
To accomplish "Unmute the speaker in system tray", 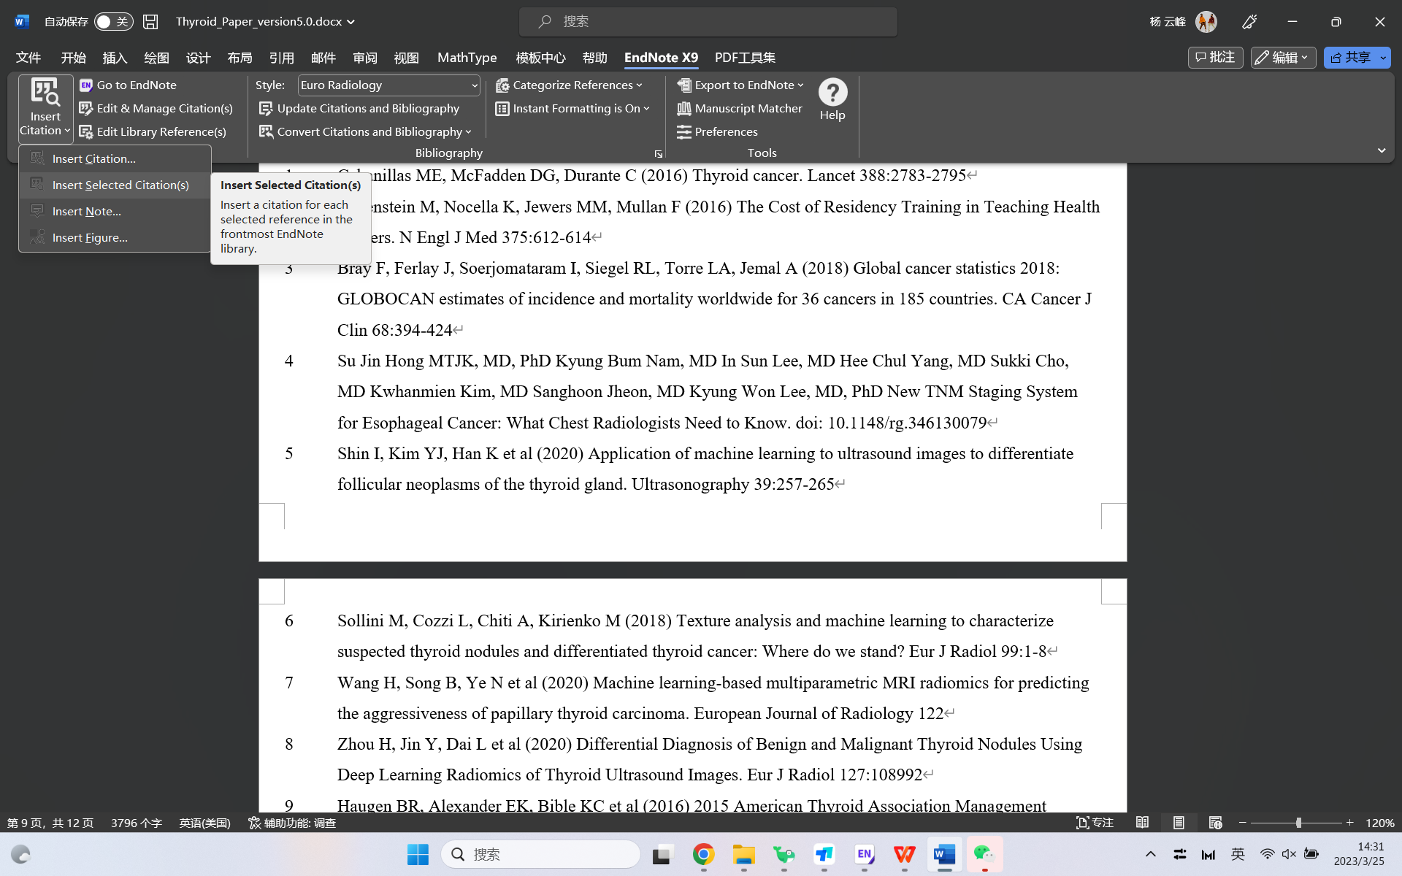I will tap(1288, 854).
